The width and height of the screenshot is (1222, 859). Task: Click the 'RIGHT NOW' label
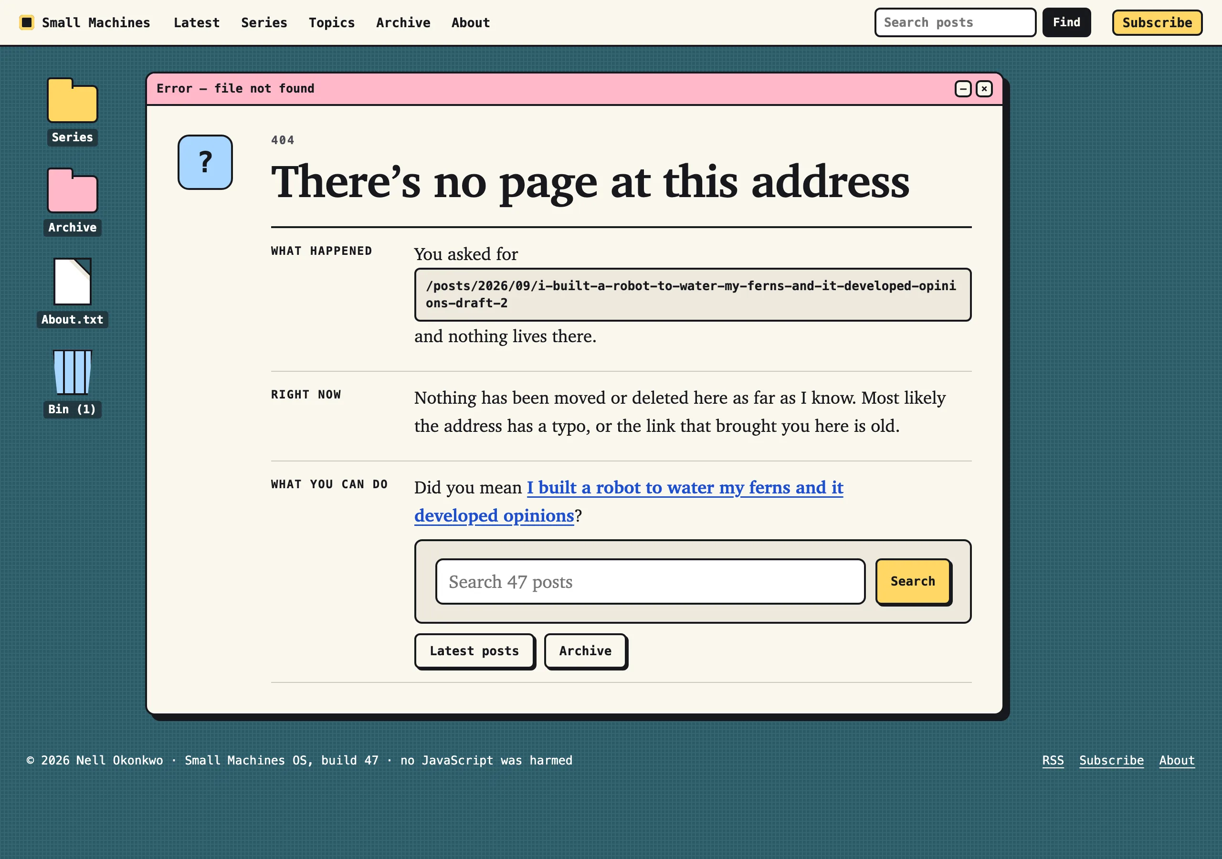coord(306,394)
